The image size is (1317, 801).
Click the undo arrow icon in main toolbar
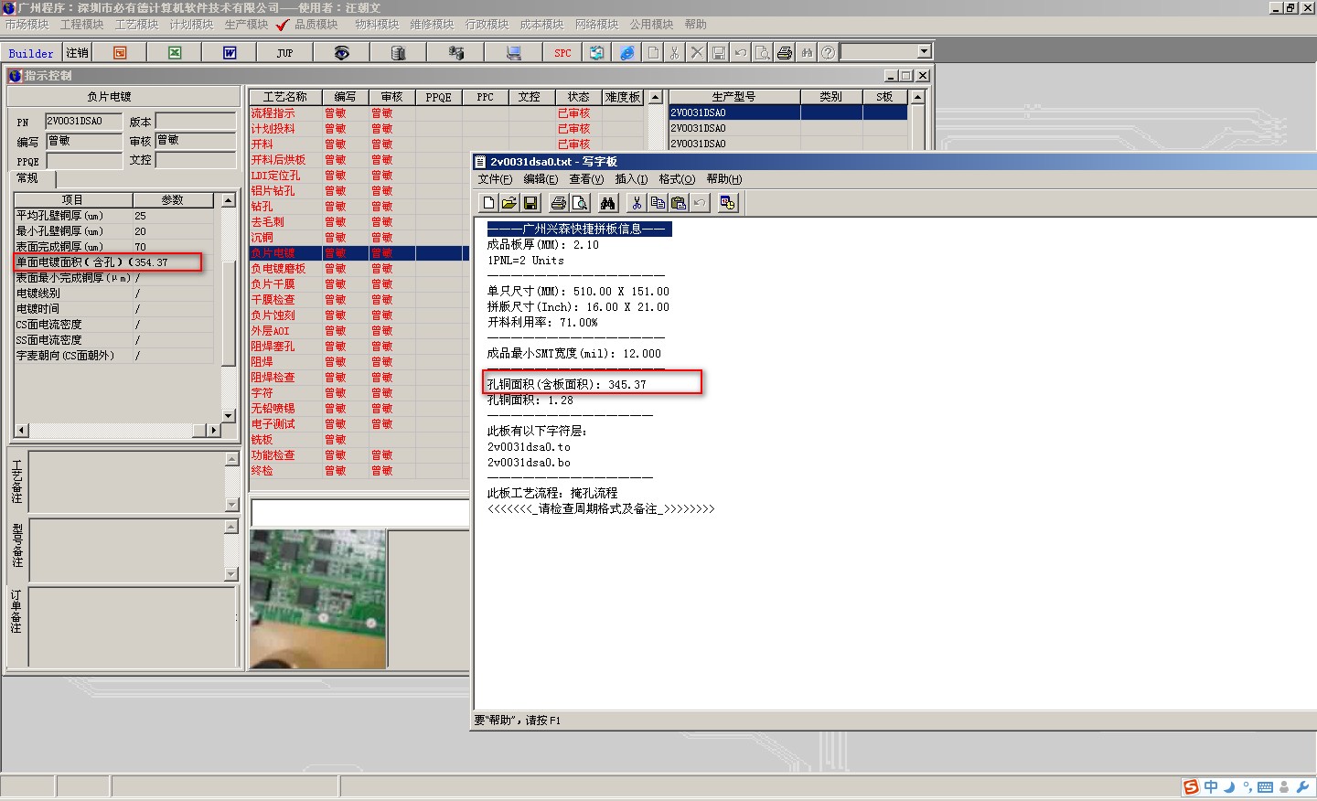tap(740, 53)
